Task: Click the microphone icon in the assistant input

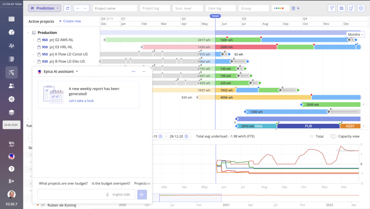Action: [x=108, y=195]
